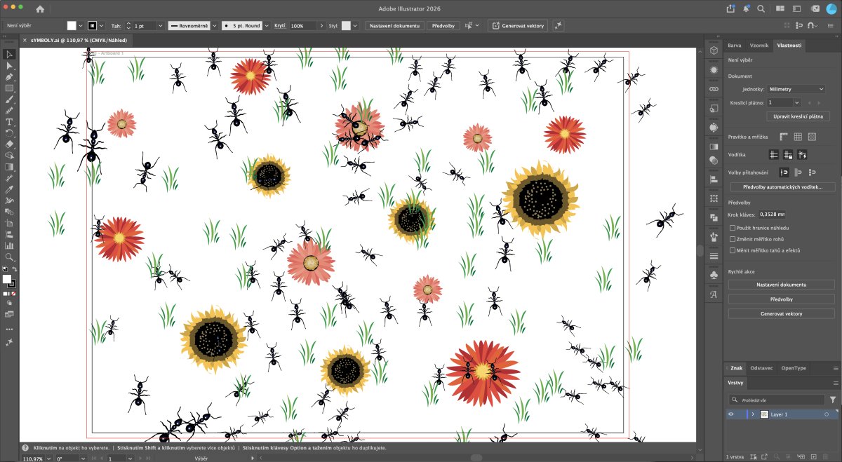Open notifications bell icon
The image size is (842, 462).
tap(747, 9)
